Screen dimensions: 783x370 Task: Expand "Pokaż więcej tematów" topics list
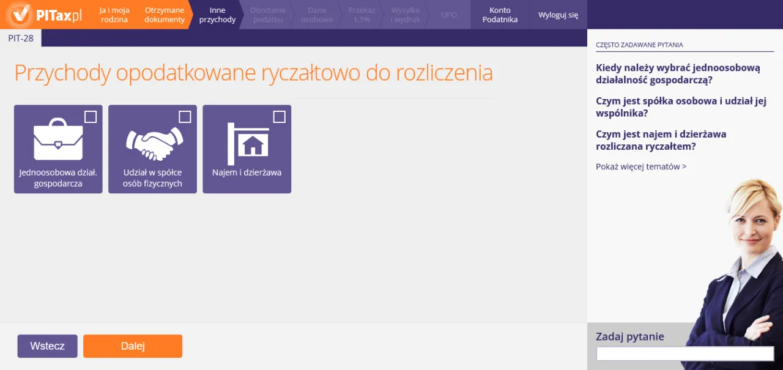click(x=640, y=166)
